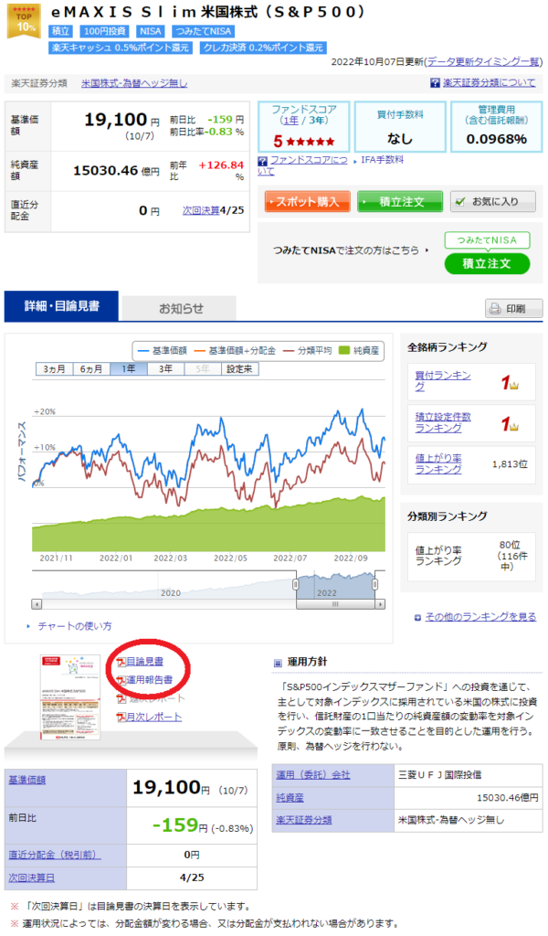Open その他のランキングを見る link
Viewport: 548px width, 936px height.
click(x=480, y=617)
